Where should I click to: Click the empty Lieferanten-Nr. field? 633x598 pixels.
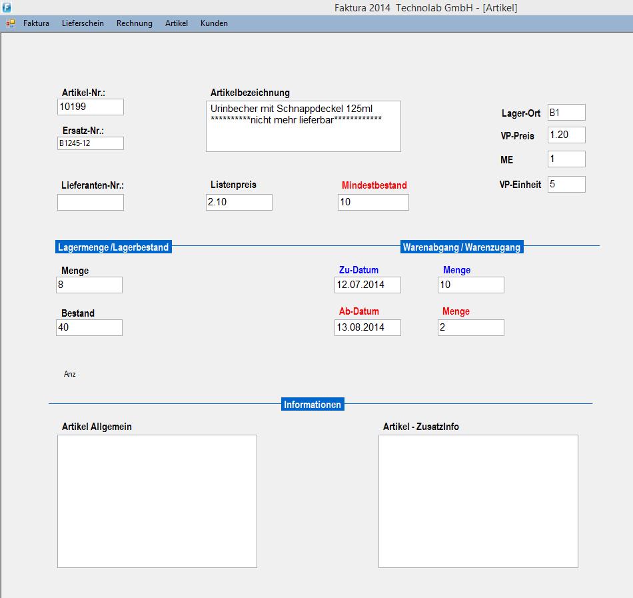point(91,202)
